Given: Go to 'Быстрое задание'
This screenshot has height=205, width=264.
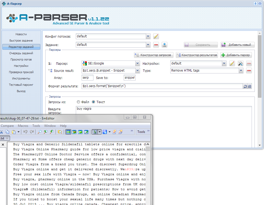Looking at the screenshot, I should click(21, 41).
